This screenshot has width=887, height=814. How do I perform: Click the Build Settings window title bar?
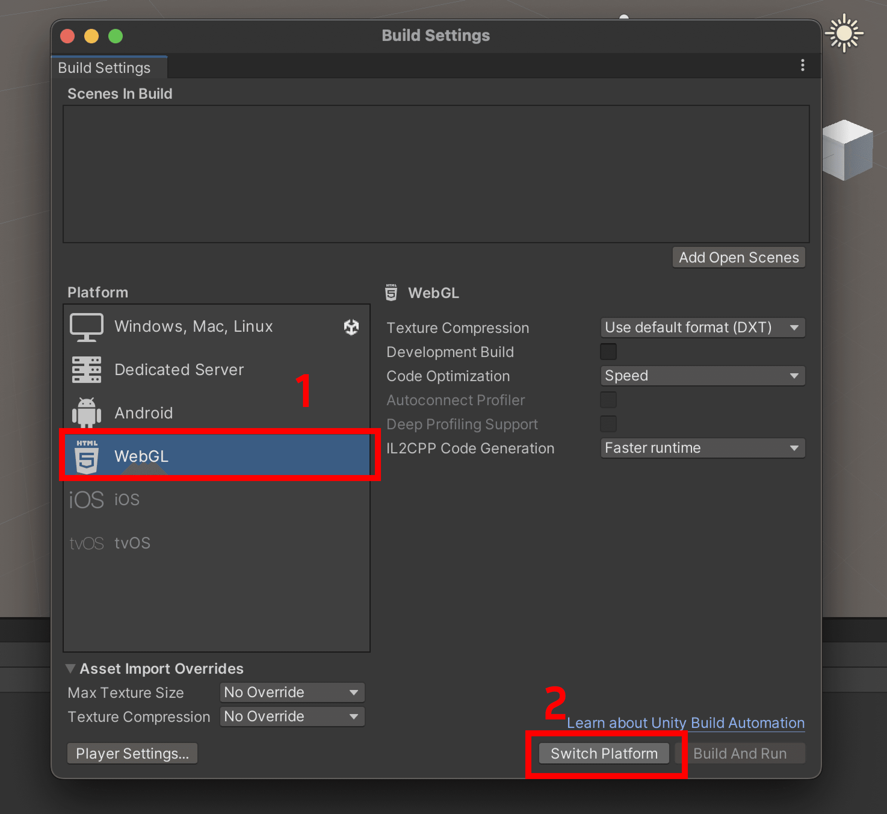[436, 36]
